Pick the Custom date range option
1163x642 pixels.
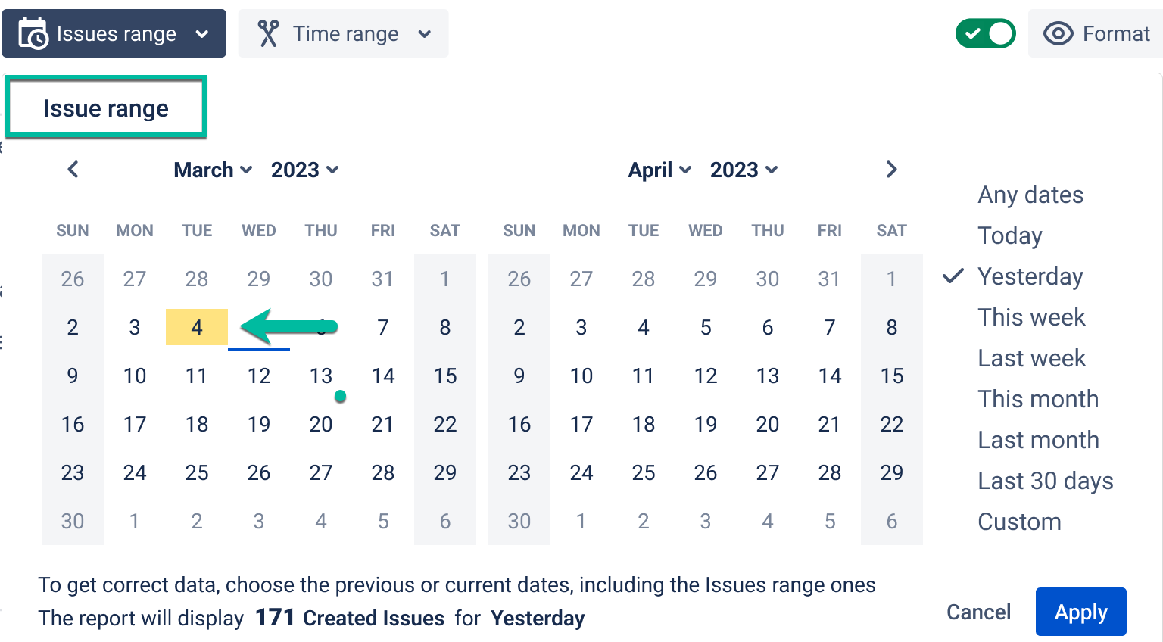pyautogui.click(x=1019, y=522)
